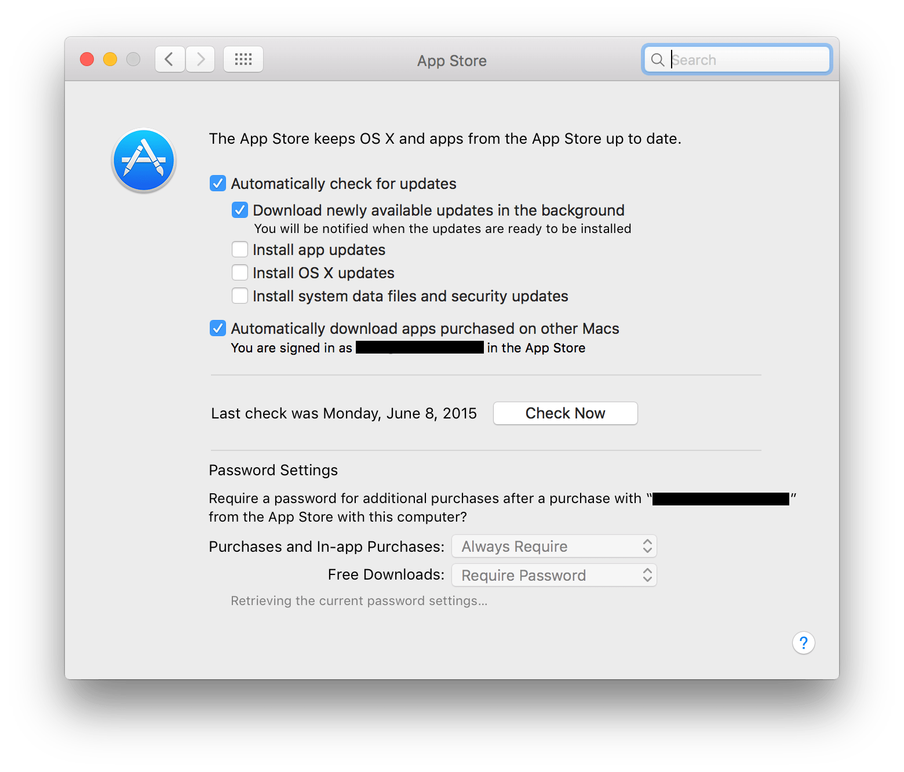
Task: Click the back navigation arrow
Action: [x=170, y=59]
